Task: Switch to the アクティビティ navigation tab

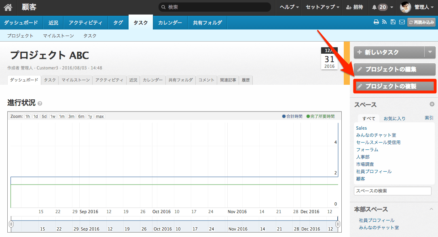Action: coord(86,23)
